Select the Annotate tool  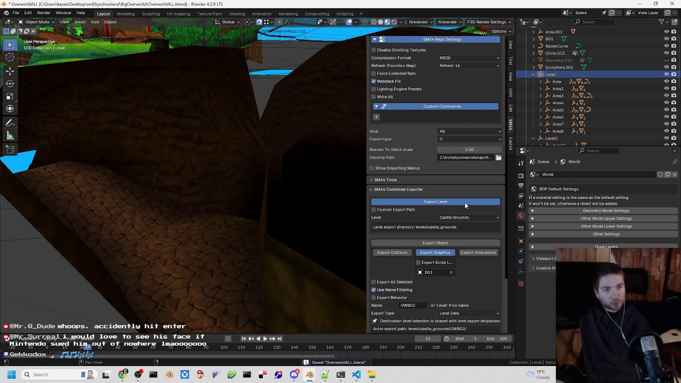pos(10,123)
